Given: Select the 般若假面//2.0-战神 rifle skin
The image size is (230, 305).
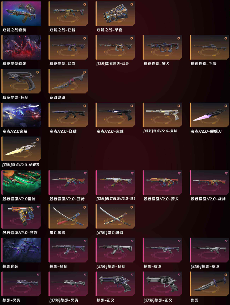Looking at the screenshot, I should [x=209, y=182].
